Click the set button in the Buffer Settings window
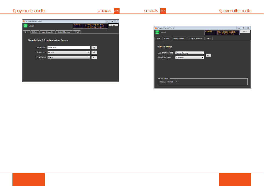The image size is (264, 186). click(208, 55)
